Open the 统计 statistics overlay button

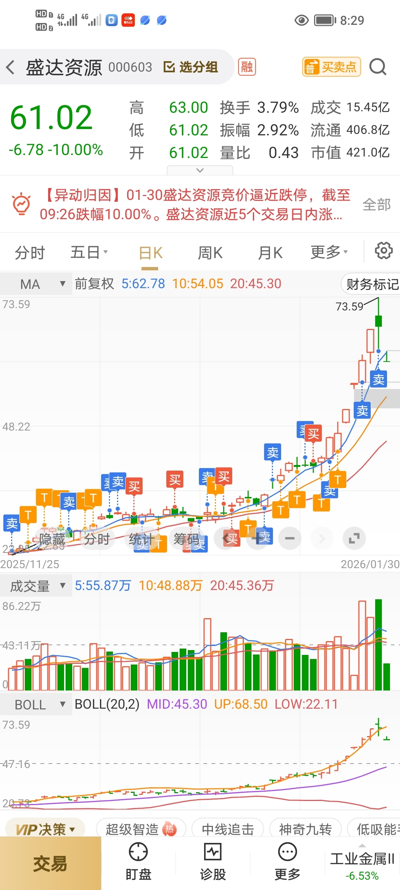[142, 539]
